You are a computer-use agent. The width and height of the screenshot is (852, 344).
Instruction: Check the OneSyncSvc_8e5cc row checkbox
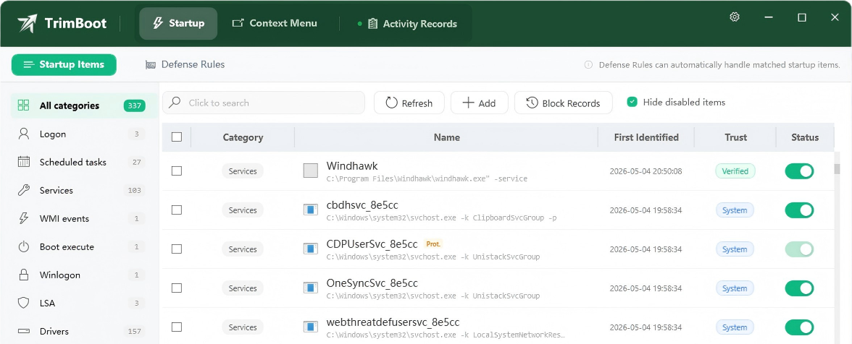(x=177, y=288)
